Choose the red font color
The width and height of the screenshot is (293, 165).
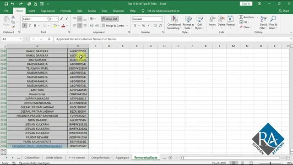63,26
